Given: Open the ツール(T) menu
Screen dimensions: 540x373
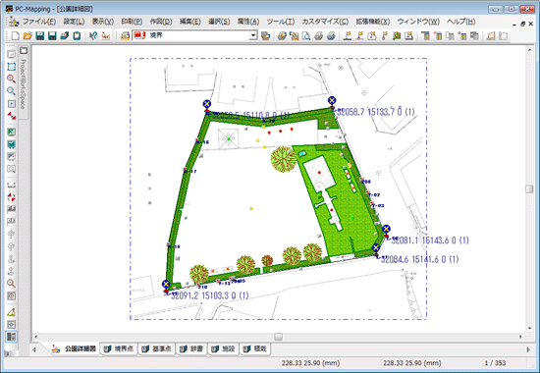Looking at the screenshot, I should 281,22.
